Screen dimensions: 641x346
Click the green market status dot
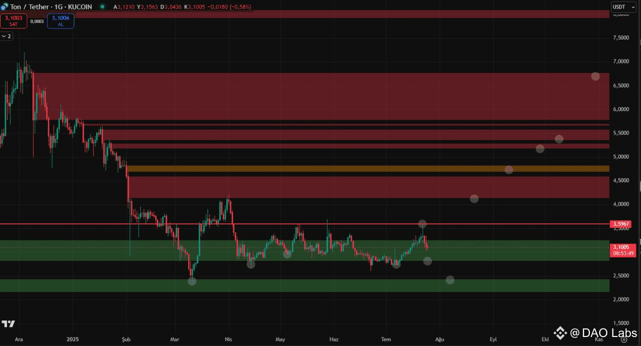click(x=103, y=7)
